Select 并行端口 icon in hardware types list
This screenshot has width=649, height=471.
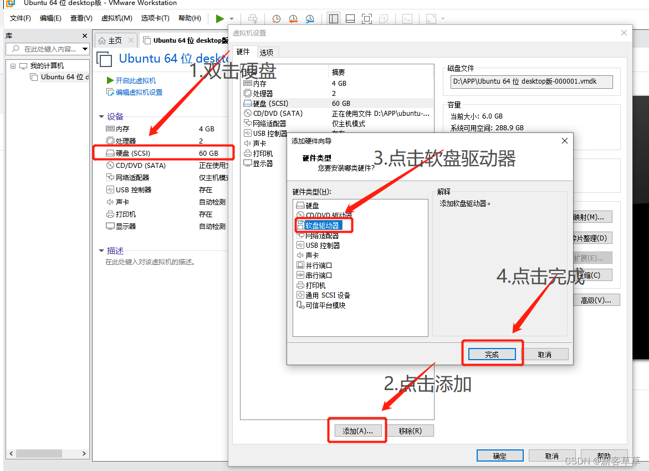coord(300,265)
